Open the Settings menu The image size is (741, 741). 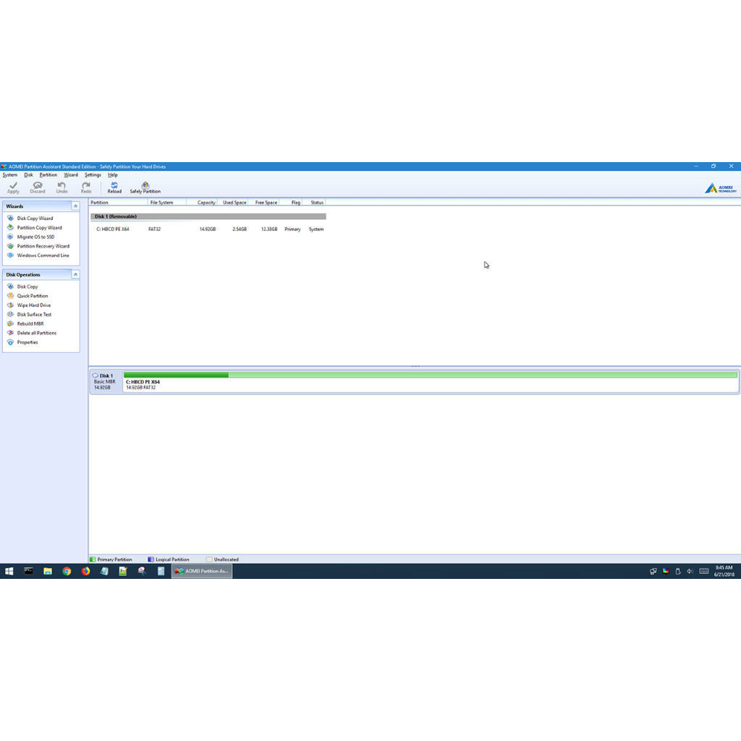pyautogui.click(x=93, y=175)
